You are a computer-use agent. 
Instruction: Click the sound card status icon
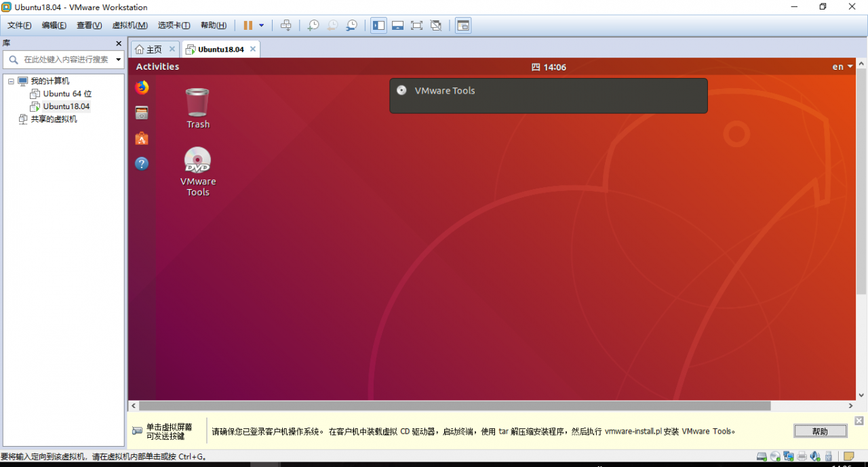tap(815, 456)
